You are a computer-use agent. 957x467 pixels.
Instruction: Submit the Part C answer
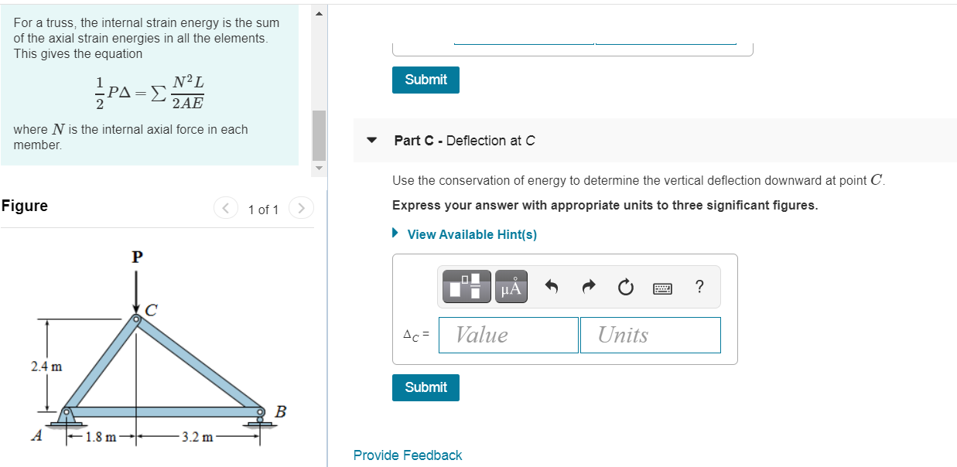pyautogui.click(x=426, y=387)
